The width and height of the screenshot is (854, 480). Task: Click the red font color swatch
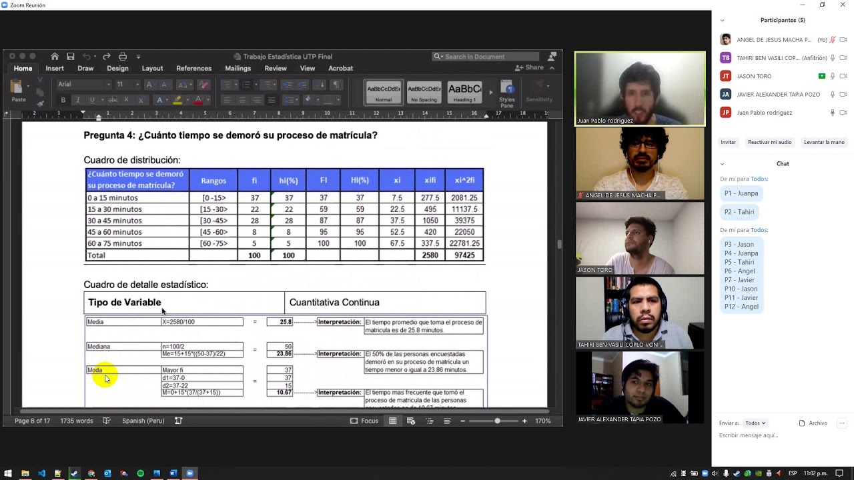click(197, 100)
